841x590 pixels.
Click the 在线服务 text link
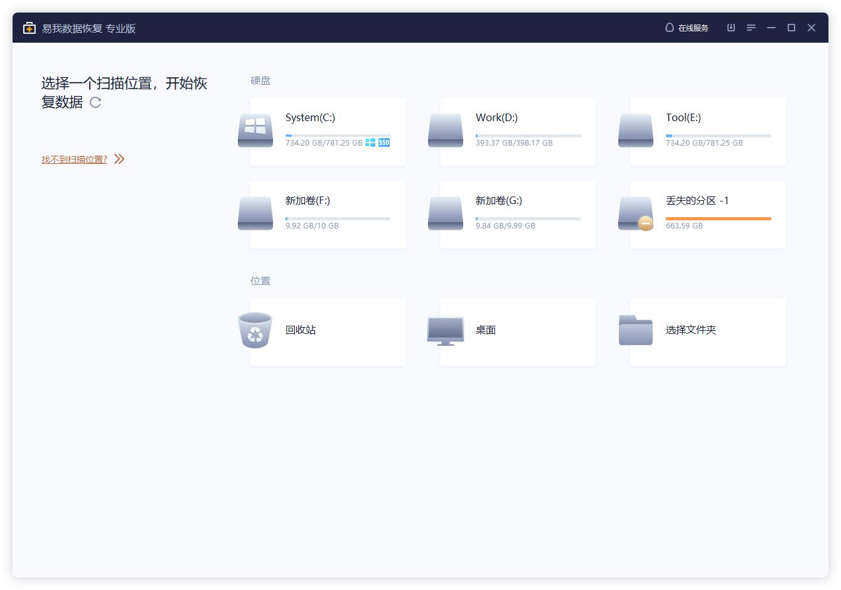692,28
